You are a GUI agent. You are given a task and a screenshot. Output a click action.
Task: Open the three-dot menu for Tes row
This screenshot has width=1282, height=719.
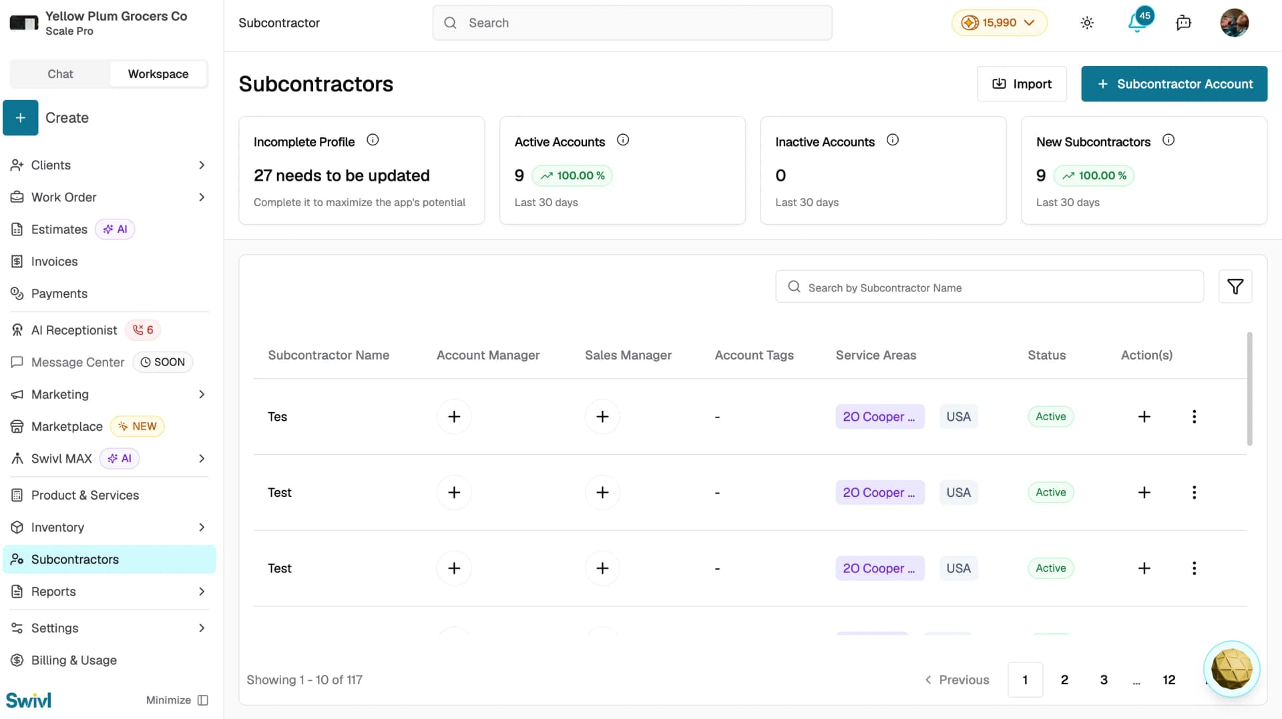pyautogui.click(x=1195, y=417)
